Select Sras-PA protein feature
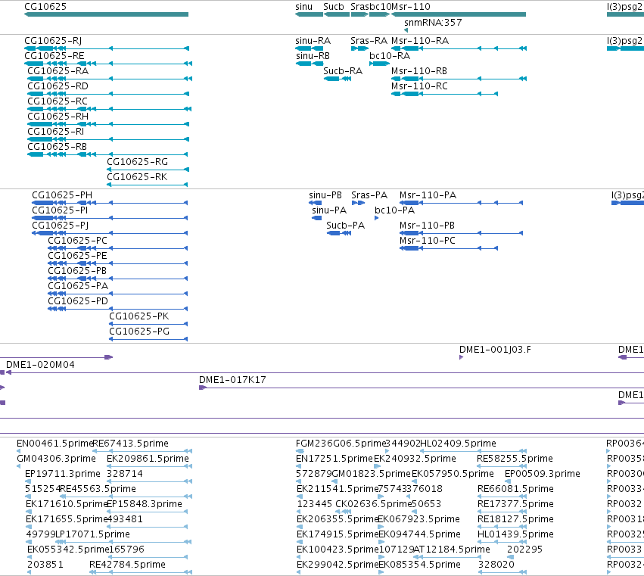This screenshot has height=576, width=644. click(x=358, y=203)
